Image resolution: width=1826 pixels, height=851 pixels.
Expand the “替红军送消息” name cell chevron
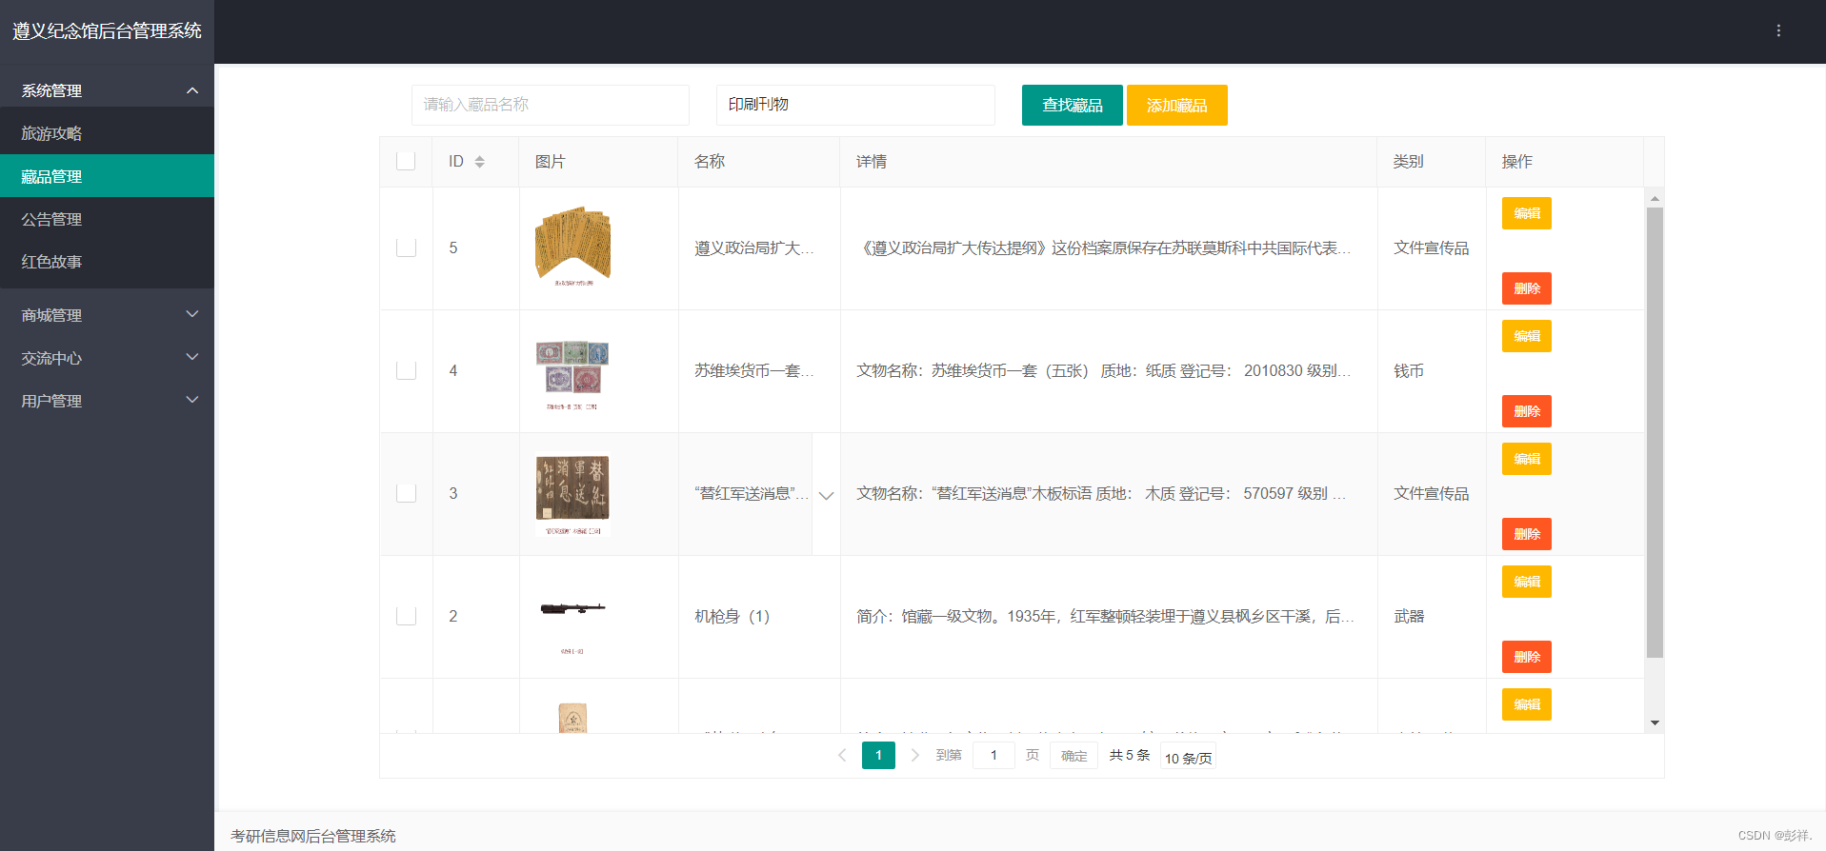(826, 495)
